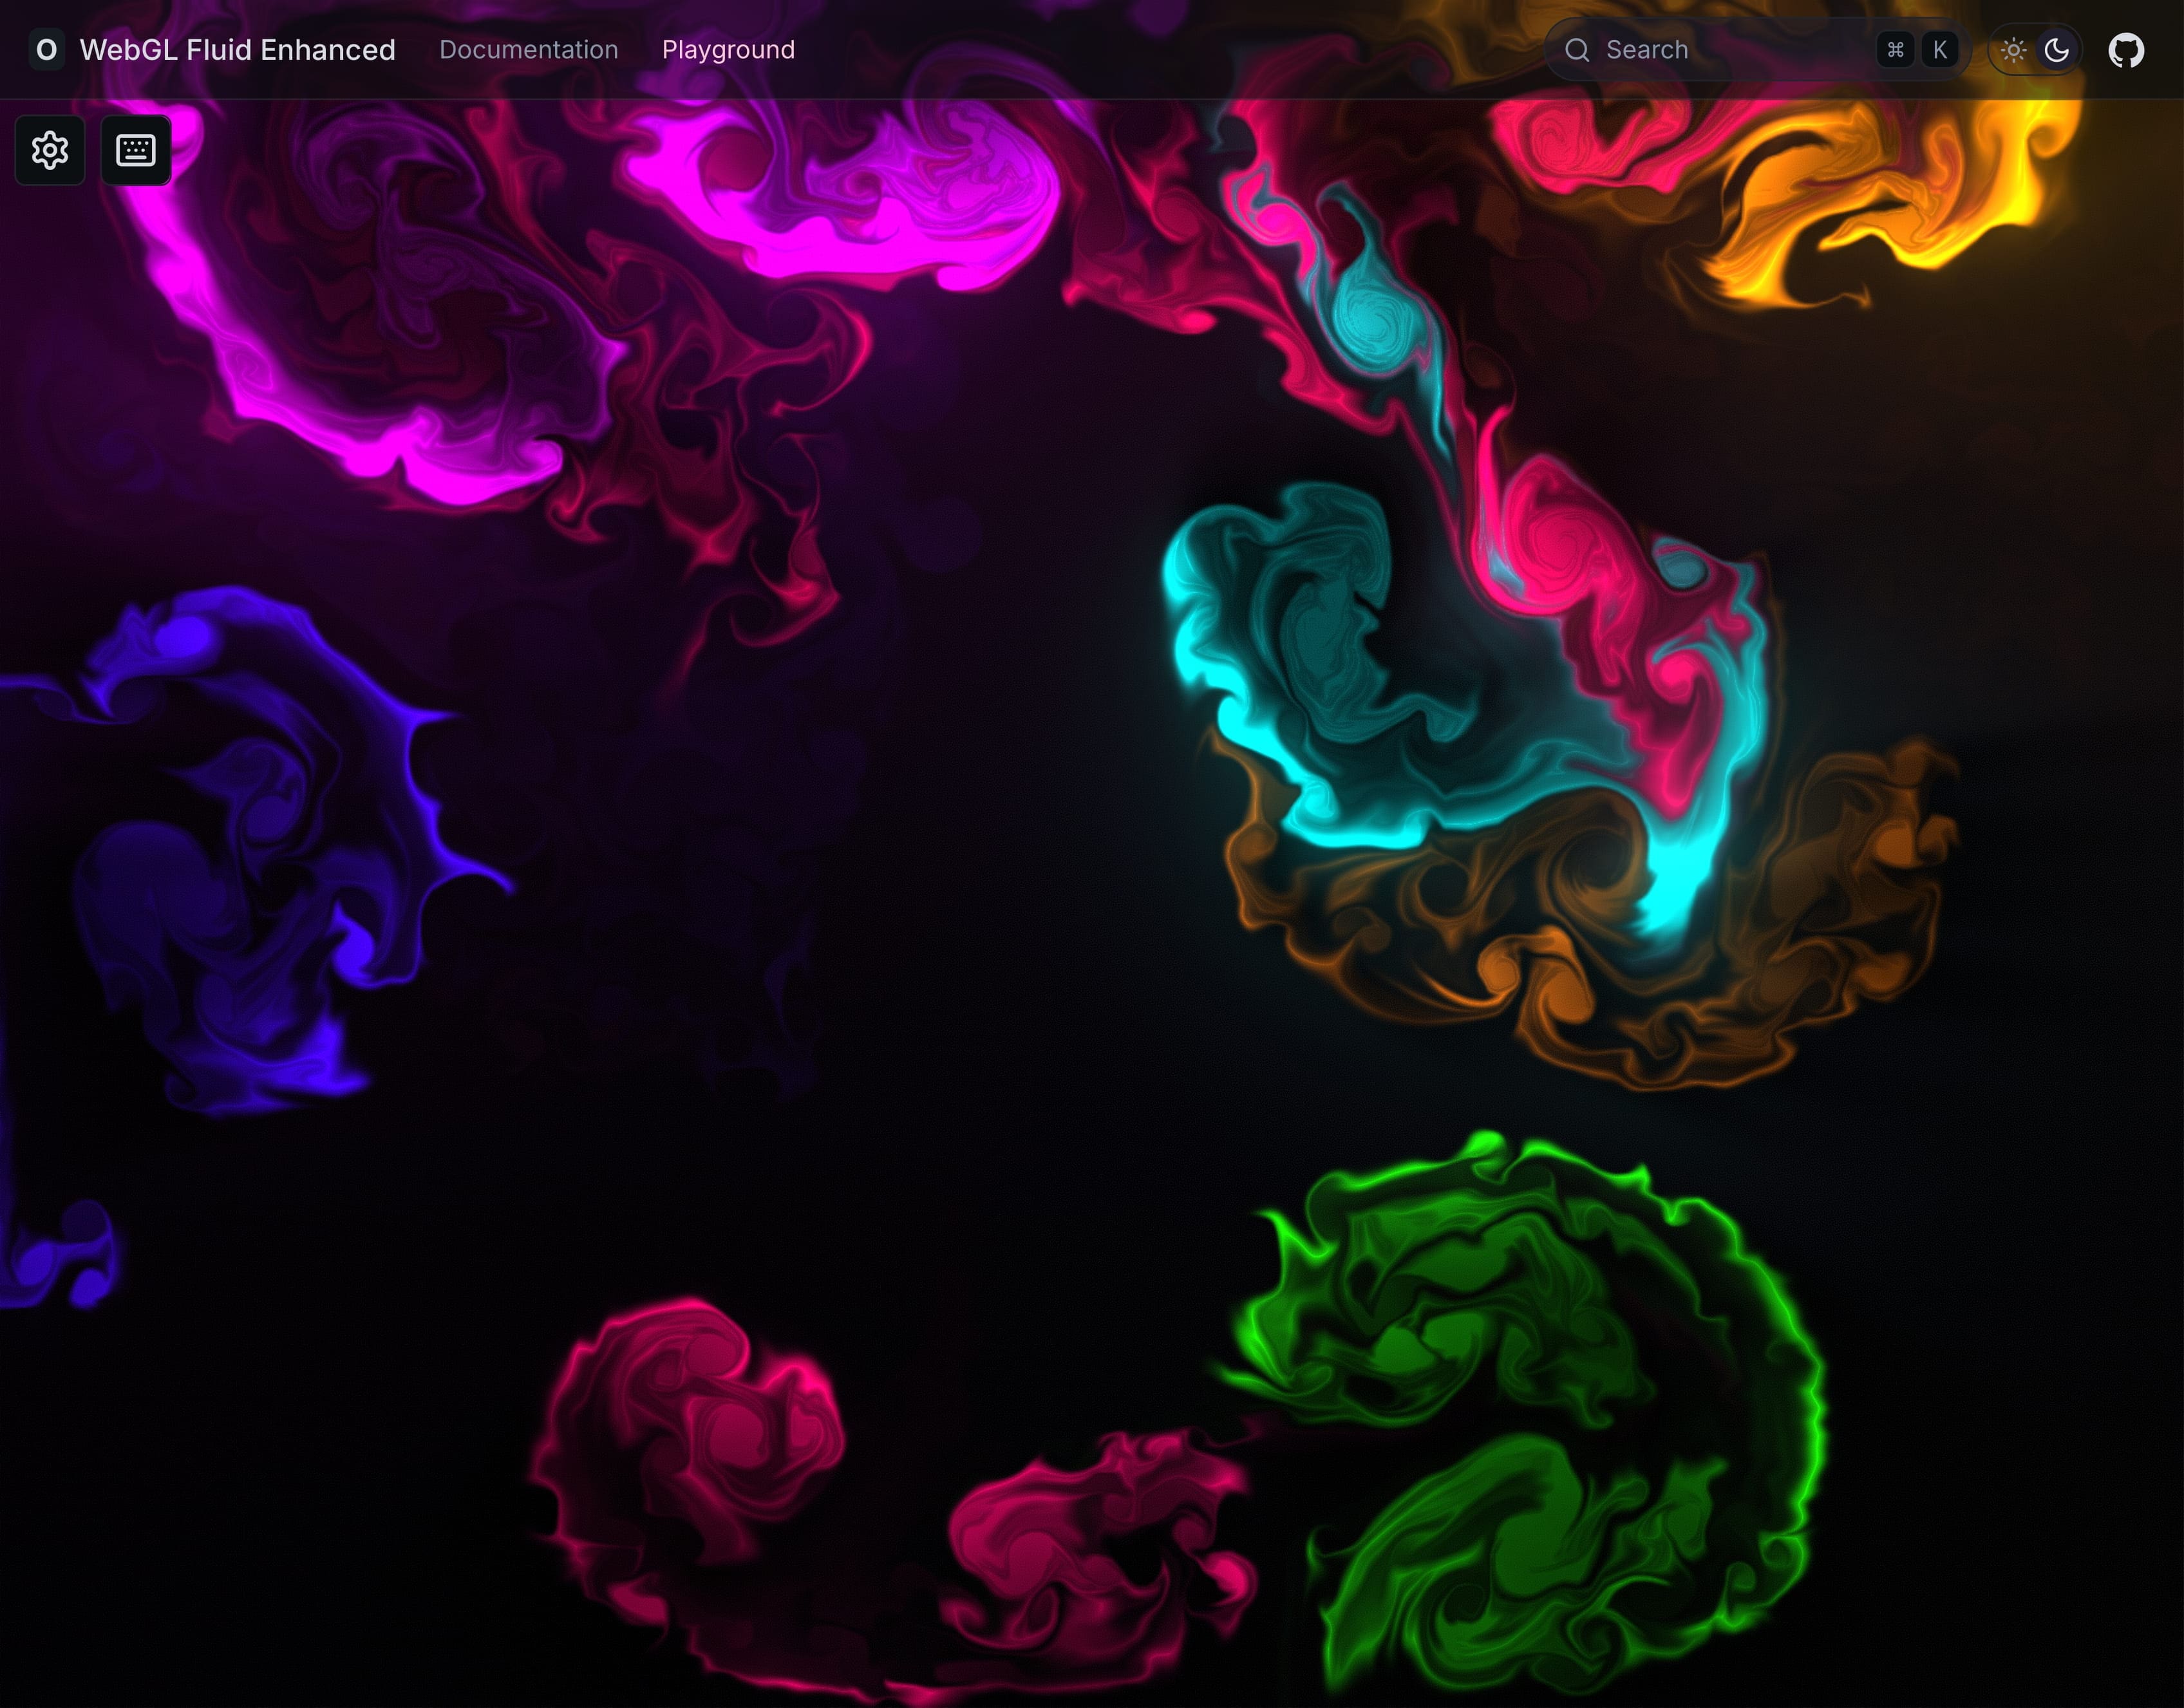Click the command key shortcut badge
2184x1708 pixels.
coord(1895,50)
